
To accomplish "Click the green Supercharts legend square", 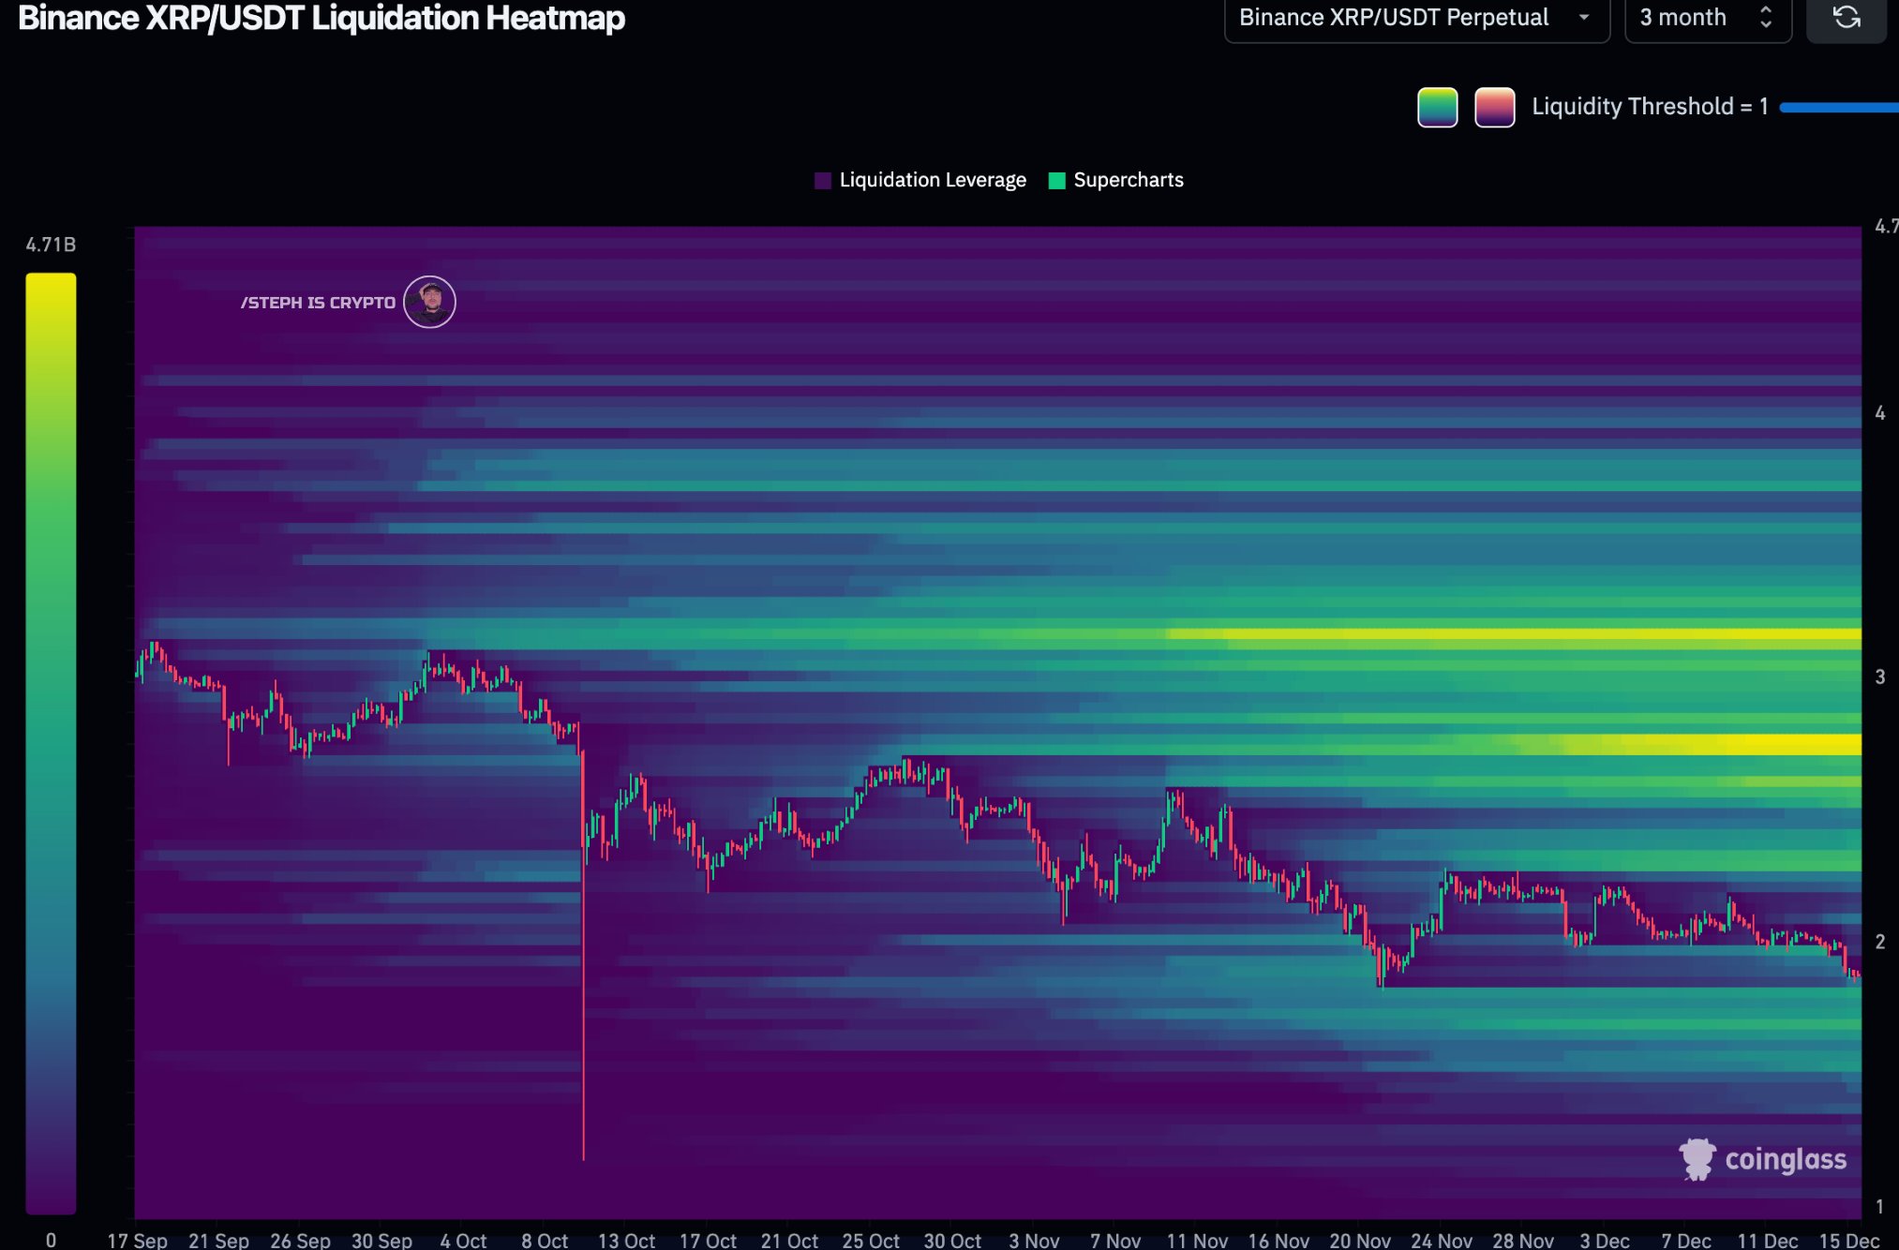I will (1056, 179).
